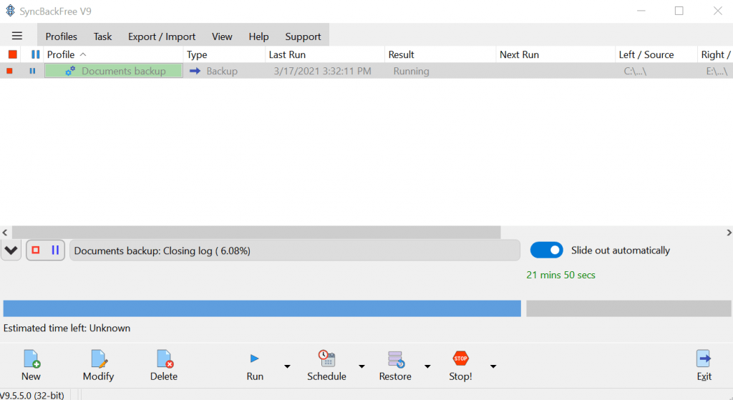
Task: Sort by Next Run column header
Action: 555,54
